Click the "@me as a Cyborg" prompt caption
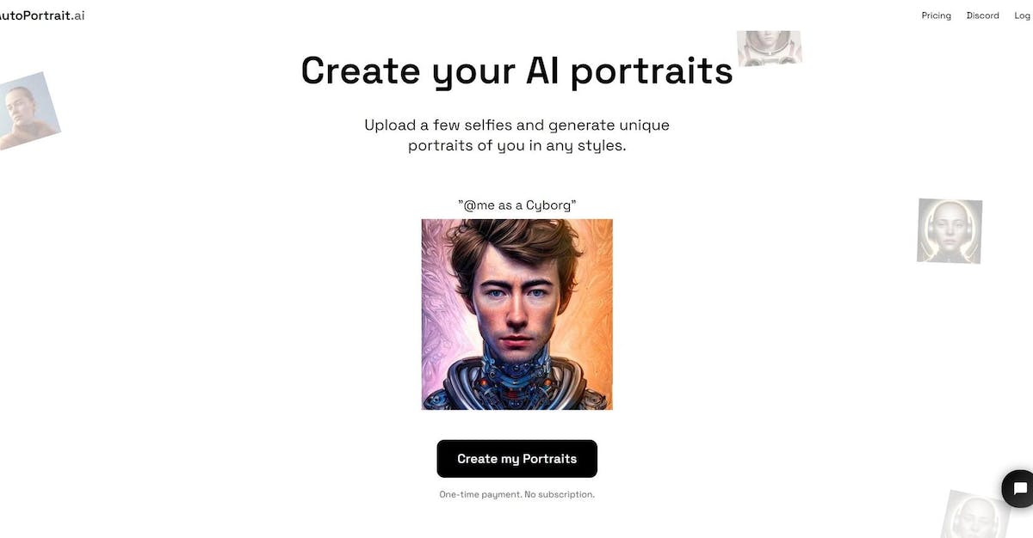Screen dimensions: 1033x538 tap(516, 205)
